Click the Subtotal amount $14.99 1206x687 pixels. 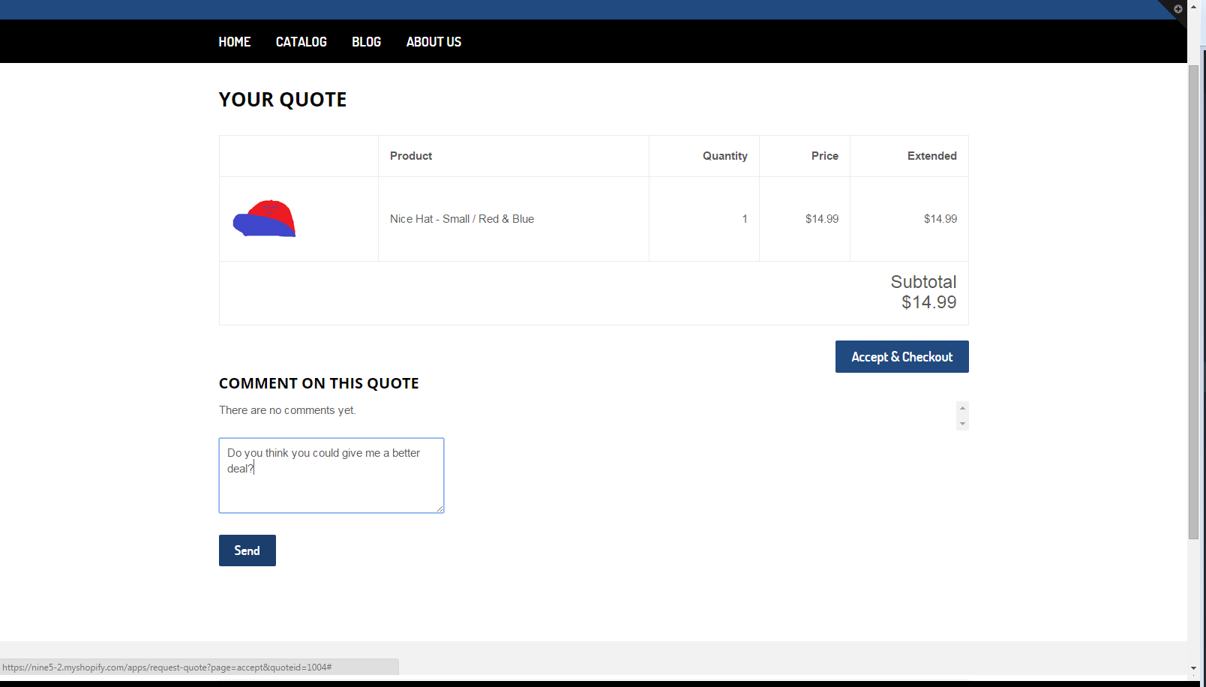[928, 302]
